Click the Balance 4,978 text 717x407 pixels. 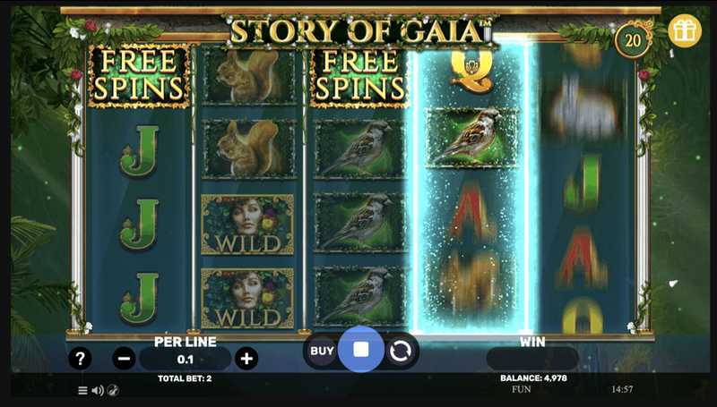533,378
